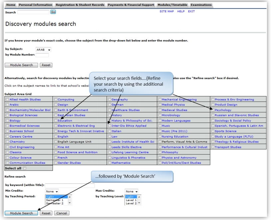Go to the Examinations tab
This screenshot has height=220, width=271.
click(201, 5)
